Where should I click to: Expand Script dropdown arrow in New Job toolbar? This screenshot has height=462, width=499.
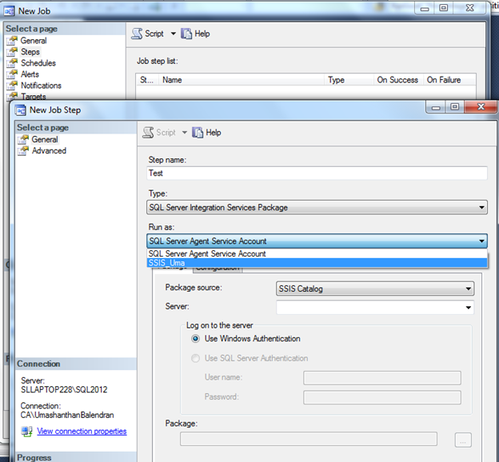click(x=173, y=34)
